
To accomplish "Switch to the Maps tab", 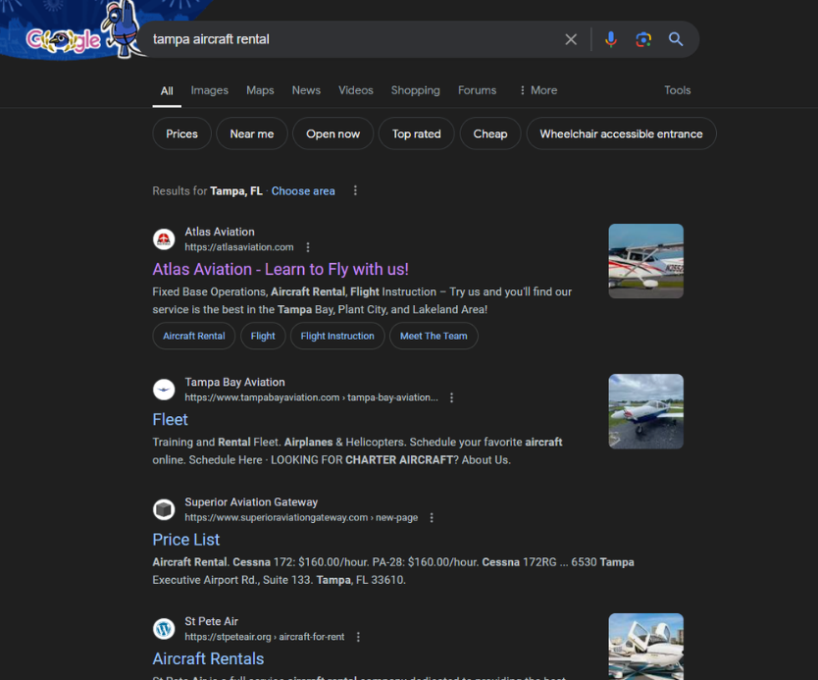I will 260,90.
